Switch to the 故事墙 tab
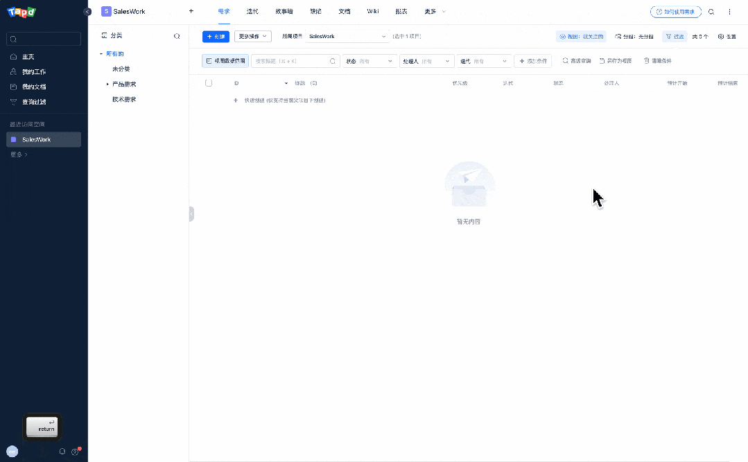 point(284,12)
